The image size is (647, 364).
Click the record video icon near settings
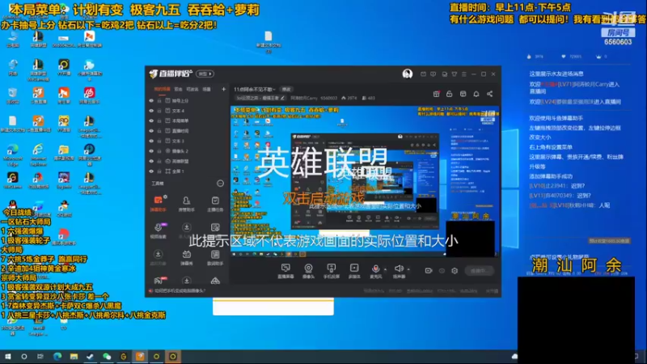429,271
